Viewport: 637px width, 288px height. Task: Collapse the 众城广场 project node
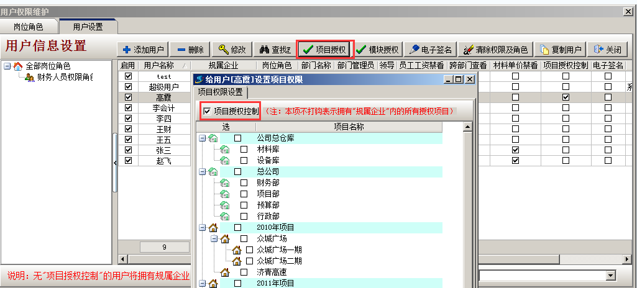[x=214, y=238]
